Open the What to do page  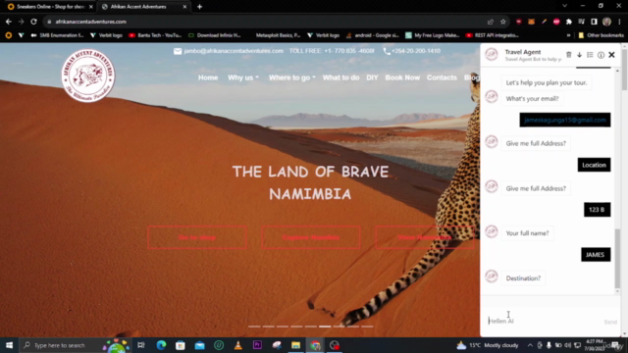pos(340,77)
